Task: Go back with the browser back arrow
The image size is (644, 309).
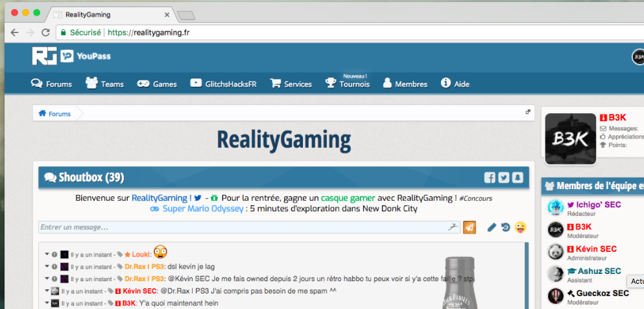Action: coord(14,32)
